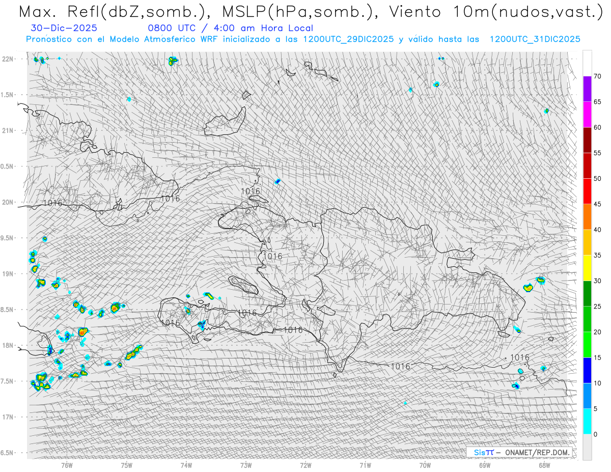Click the '22N' latitude label

click(x=8, y=59)
